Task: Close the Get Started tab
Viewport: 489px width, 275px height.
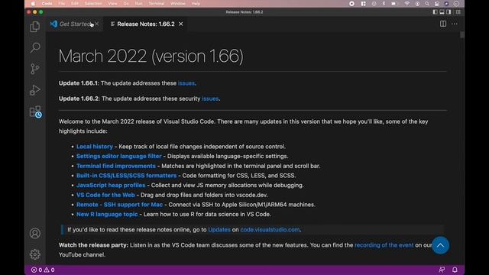Action: pyautogui.click(x=97, y=24)
